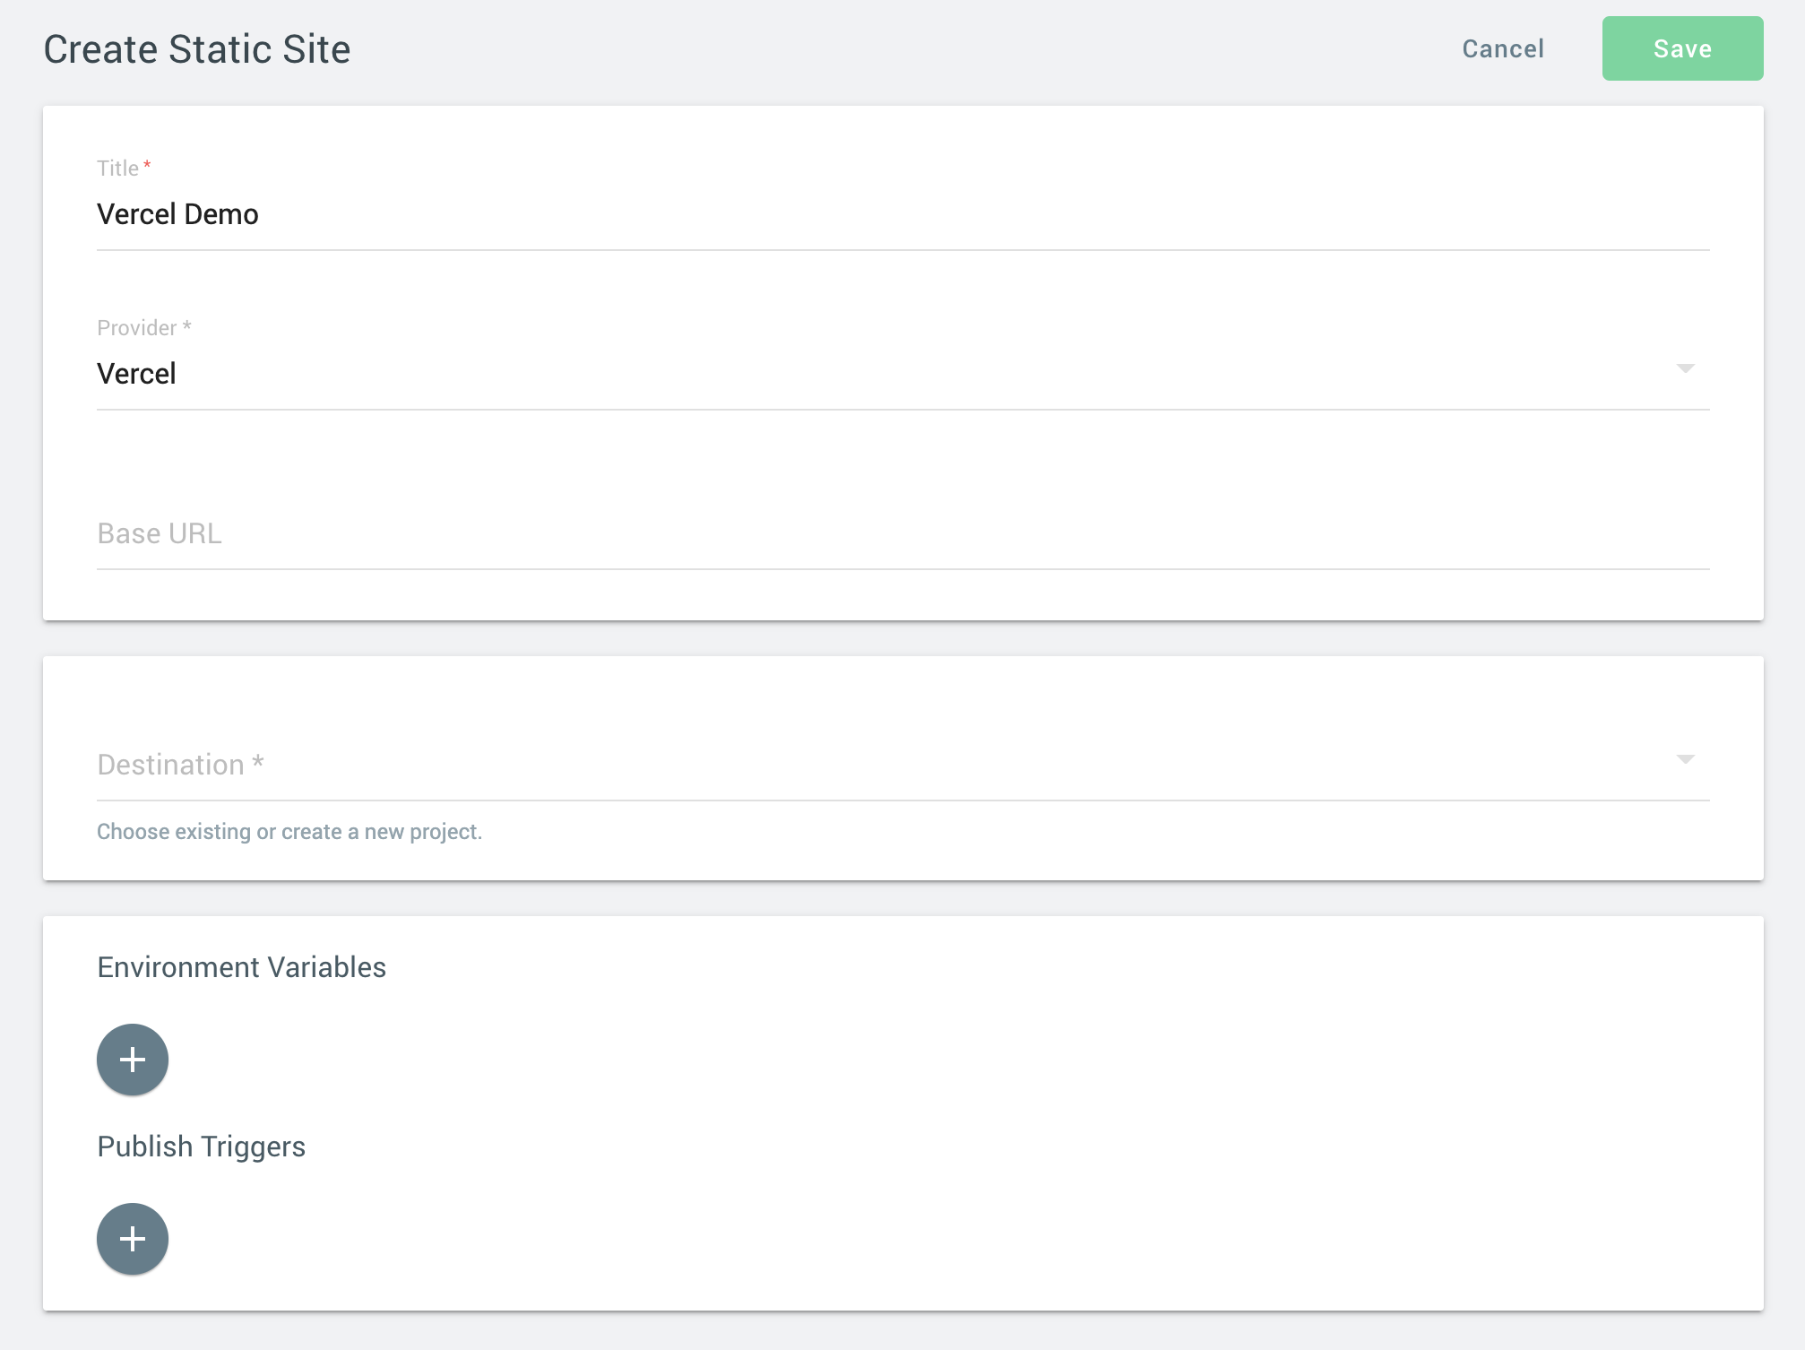Click 'Choose existing or create a new project.' hint

pyautogui.click(x=289, y=832)
